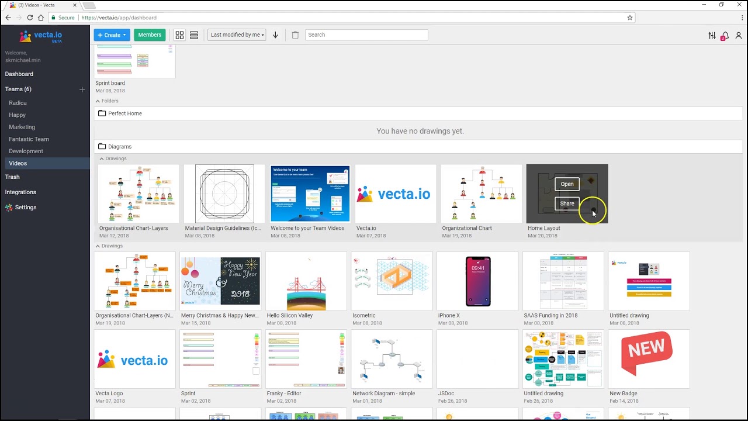The image size is (748, 421).
Task: Open Vecta.io drawing thumbnail
Action: [396, 194]
